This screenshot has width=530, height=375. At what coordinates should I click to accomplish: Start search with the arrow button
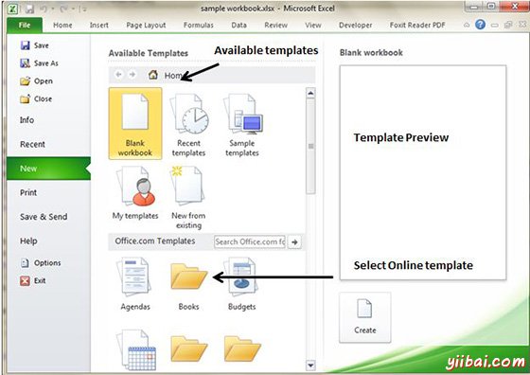294,242
